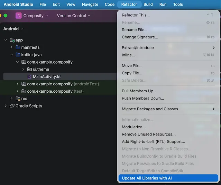Click the manifests folder icon

click(x=18, y=47)
